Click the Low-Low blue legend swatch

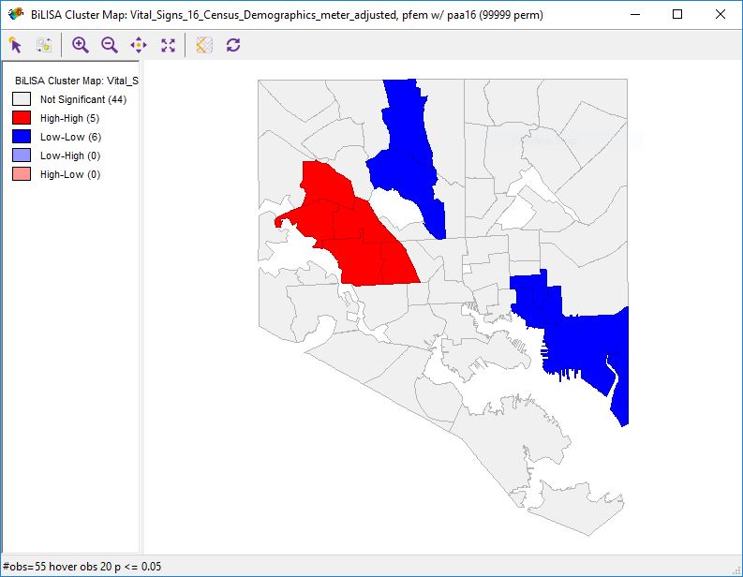(22, 137)
